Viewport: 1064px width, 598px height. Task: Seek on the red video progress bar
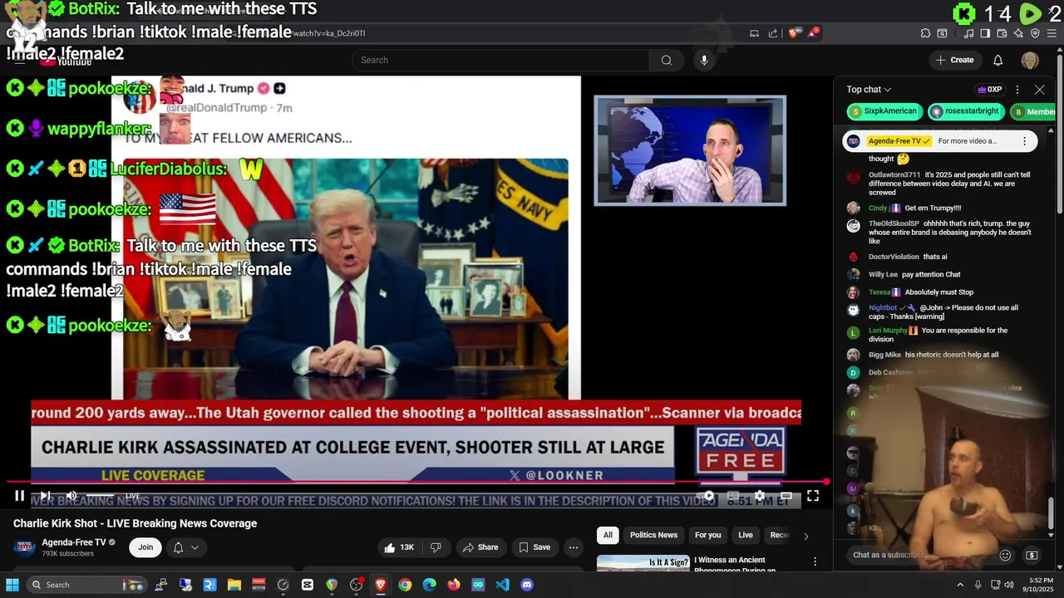point(417,482)
